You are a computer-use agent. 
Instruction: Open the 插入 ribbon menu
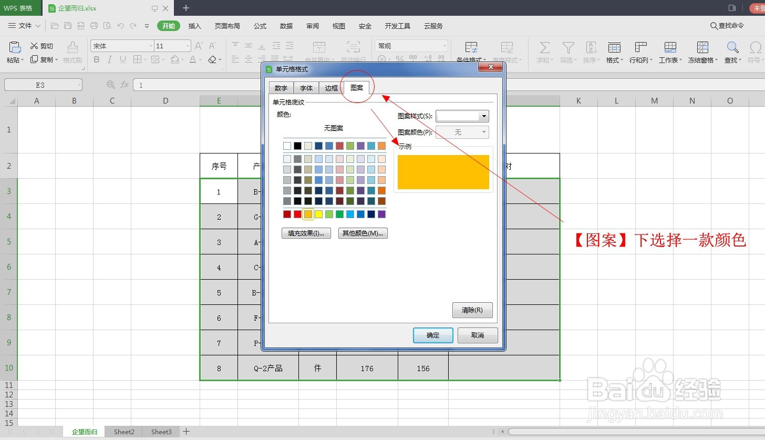pos(195,26)
